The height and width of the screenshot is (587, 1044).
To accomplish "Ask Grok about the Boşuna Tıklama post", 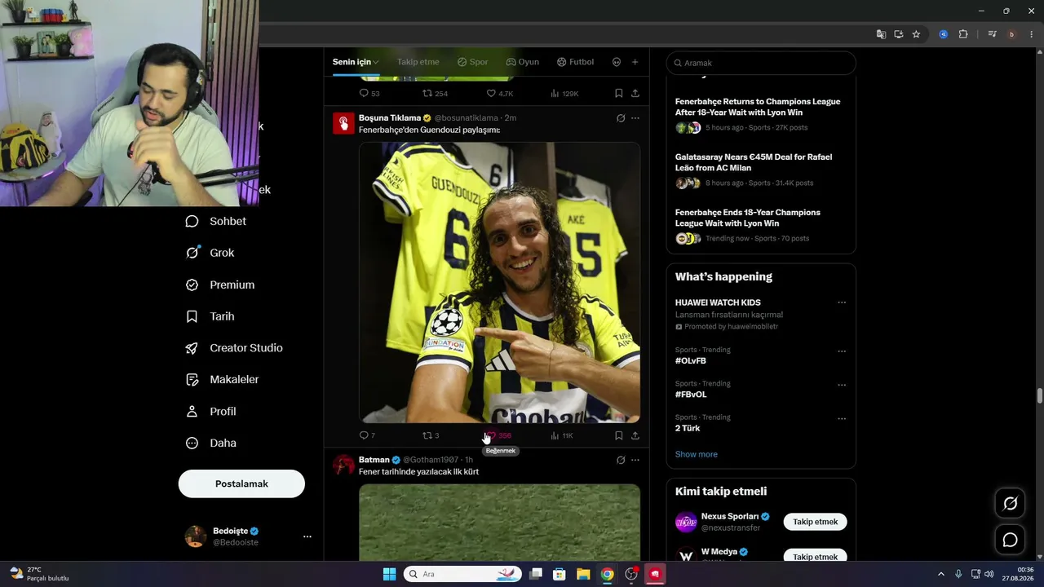I will [x=621, y=118].
